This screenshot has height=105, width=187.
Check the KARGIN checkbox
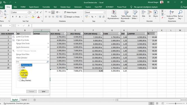(x=20, y=73)
